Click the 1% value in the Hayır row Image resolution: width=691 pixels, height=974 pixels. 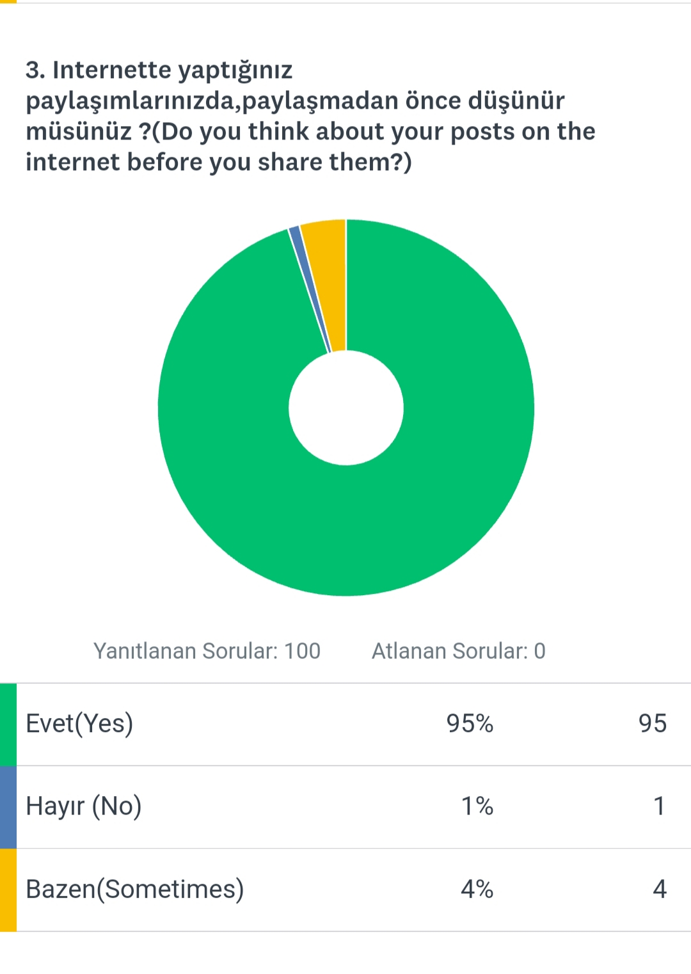pos(477,806)
